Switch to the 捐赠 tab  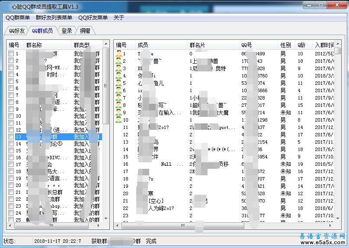point(85,31)
